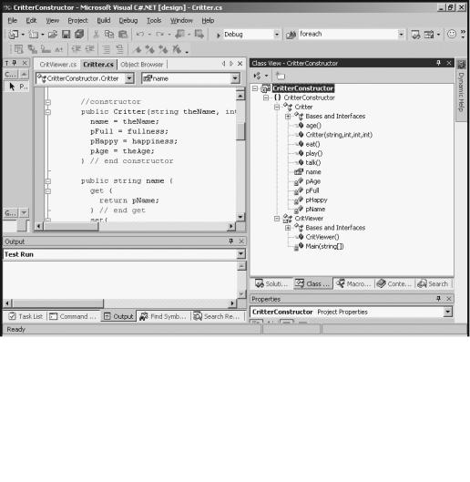Open the Task List tab
Image resolution: width=470 pixels, height=482 pixels.
click(x=26, y=316)
